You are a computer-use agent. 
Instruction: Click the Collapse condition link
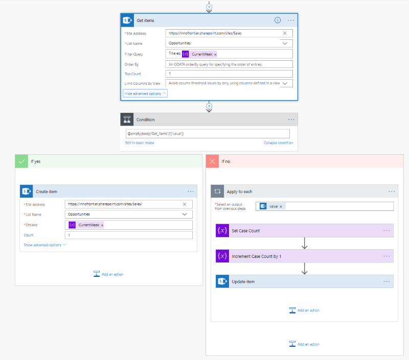[x=278, y=143]
